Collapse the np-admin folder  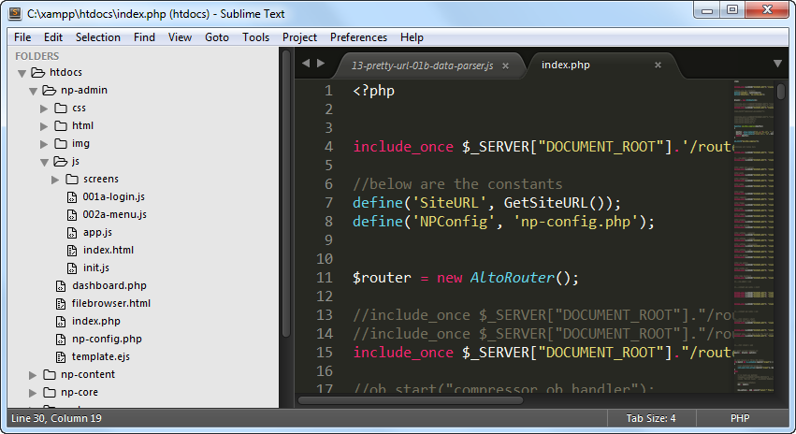click(x=33, y=91)
